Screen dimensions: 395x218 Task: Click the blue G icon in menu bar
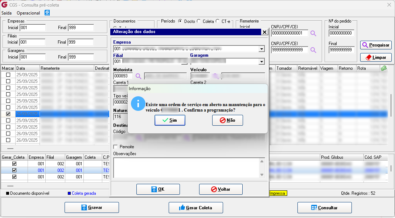click(47, 13)
